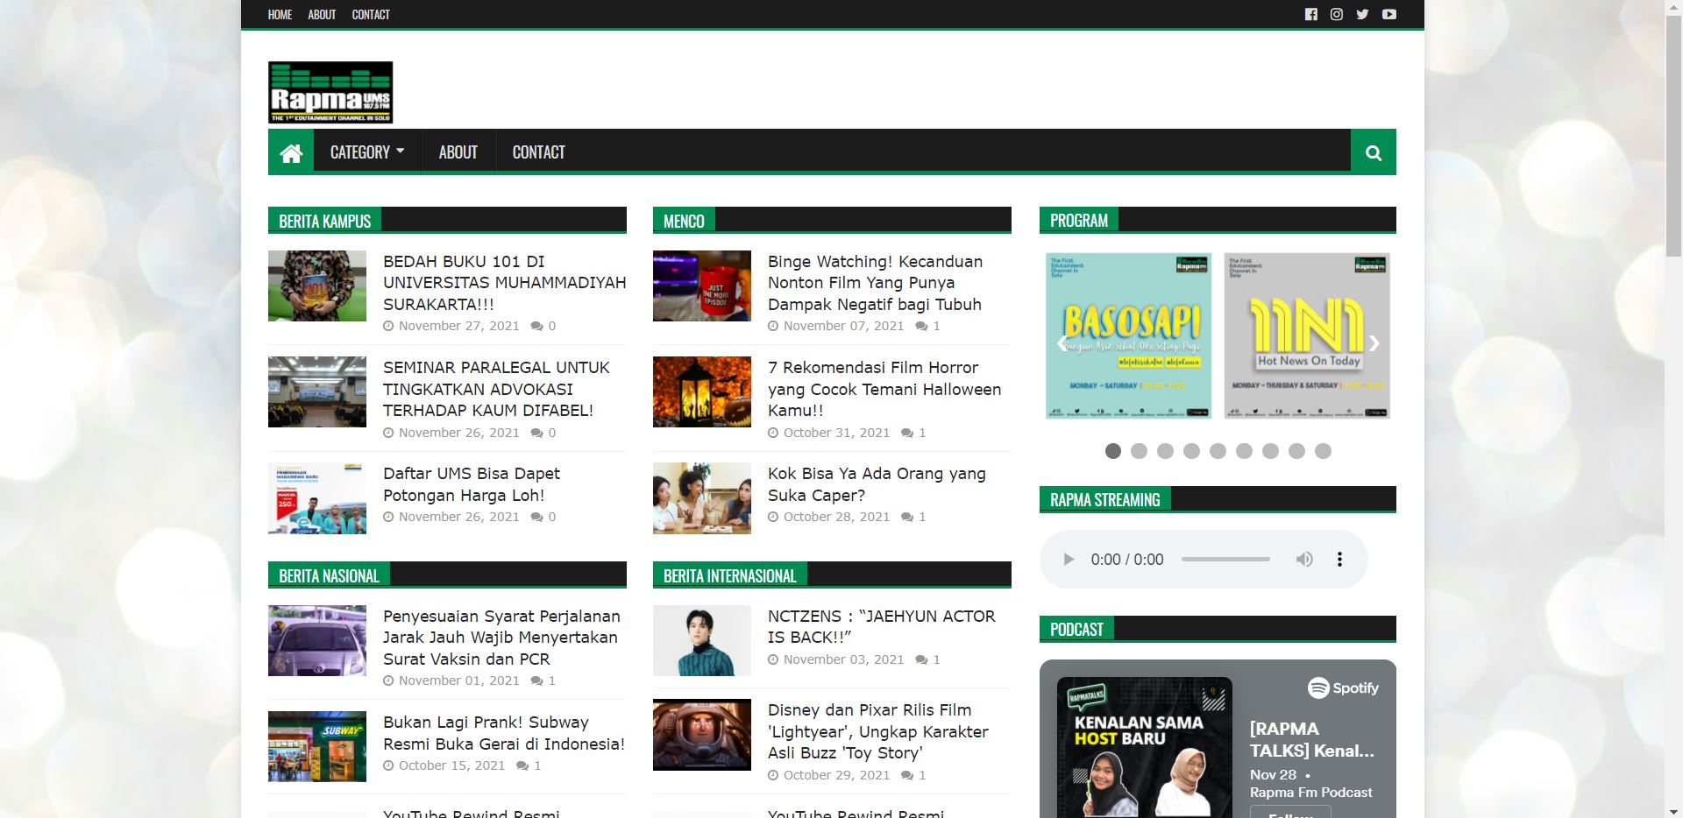Click the BASOSAPI program poster
The image size is (1683, 818).
(x=1129, y=336)
